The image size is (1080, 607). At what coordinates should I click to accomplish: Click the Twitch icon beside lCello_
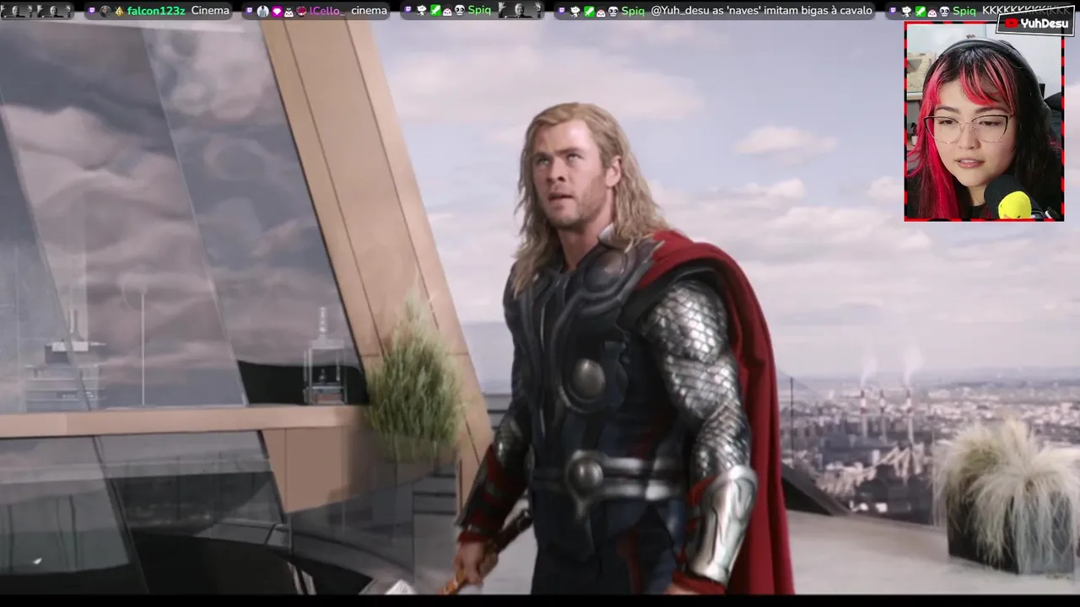249,10
